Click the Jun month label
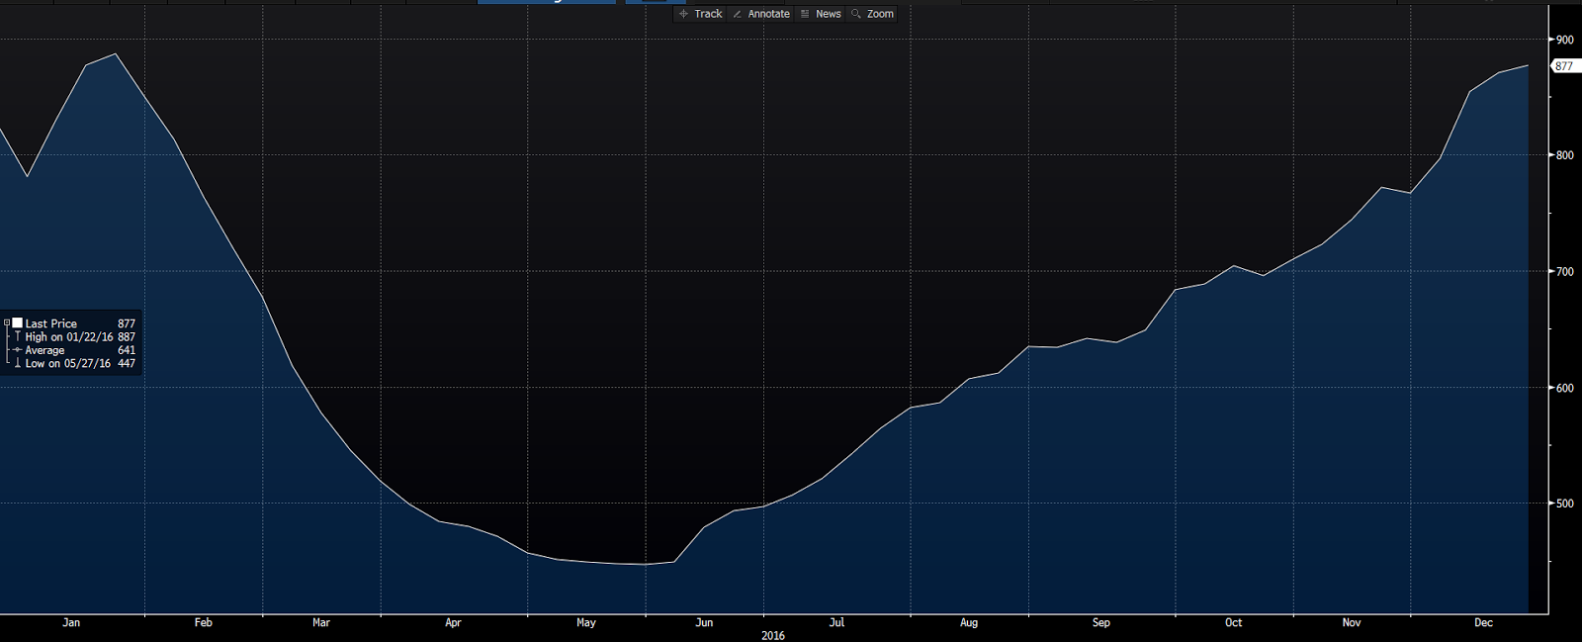The image size is (1582, 642). coord(704,622)
